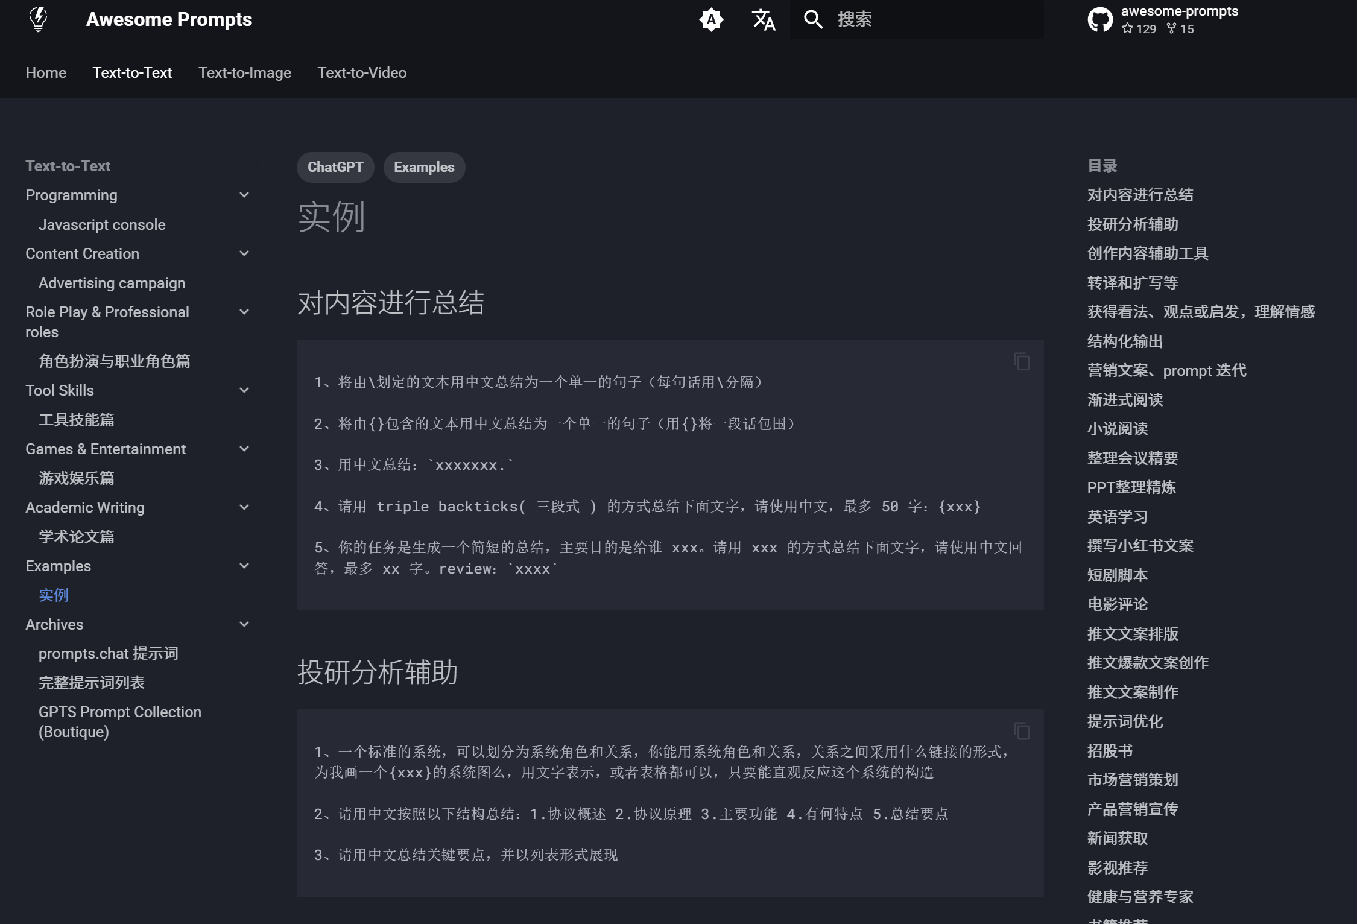The image size is (1357, 924).
Task: Click the Awesome Prompts lightbulb logo
Action: (x=38, y=19)
